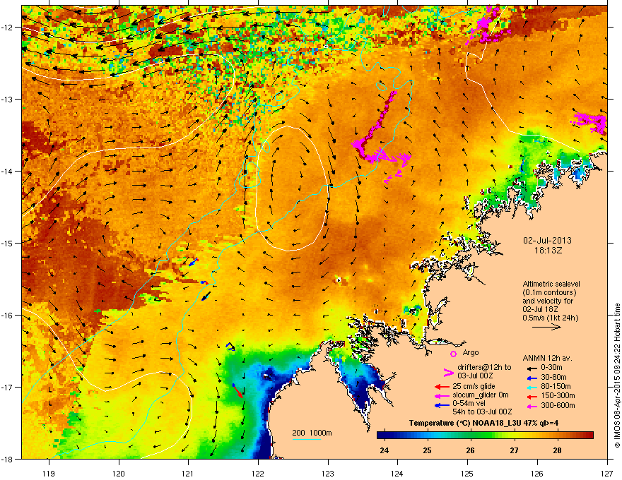The image size is (622, 480).
Task: Click the dark red end of temperature colorbar
Action: tap(589, 436)
